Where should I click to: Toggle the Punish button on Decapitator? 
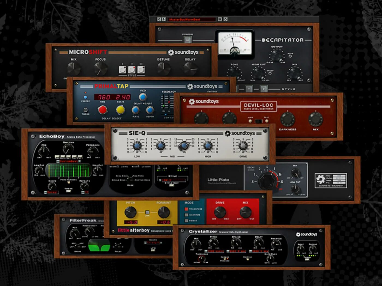click(187, 40)
